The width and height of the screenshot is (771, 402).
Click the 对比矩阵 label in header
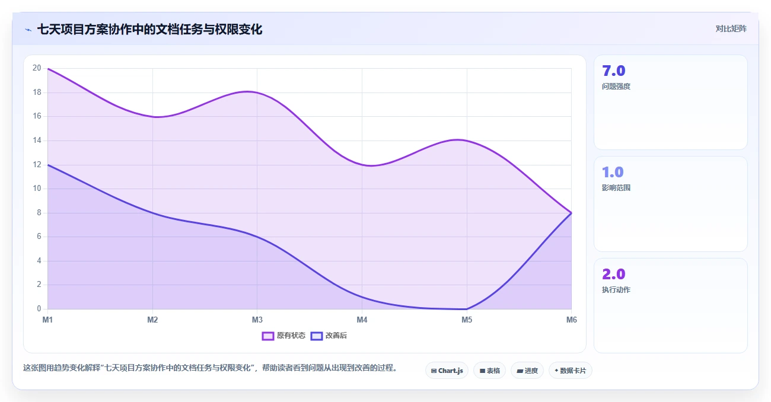(731, 28)
